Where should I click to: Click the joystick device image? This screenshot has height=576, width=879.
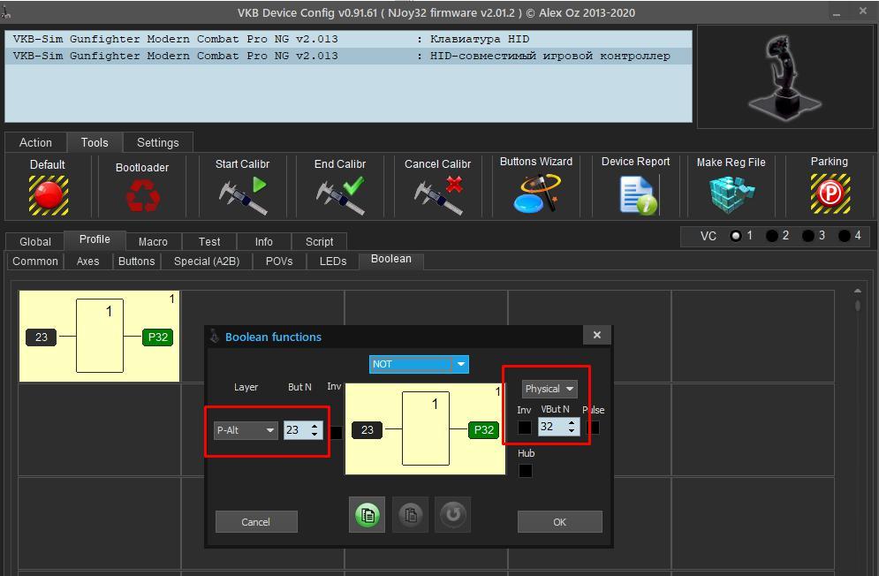tap(786, 78)
